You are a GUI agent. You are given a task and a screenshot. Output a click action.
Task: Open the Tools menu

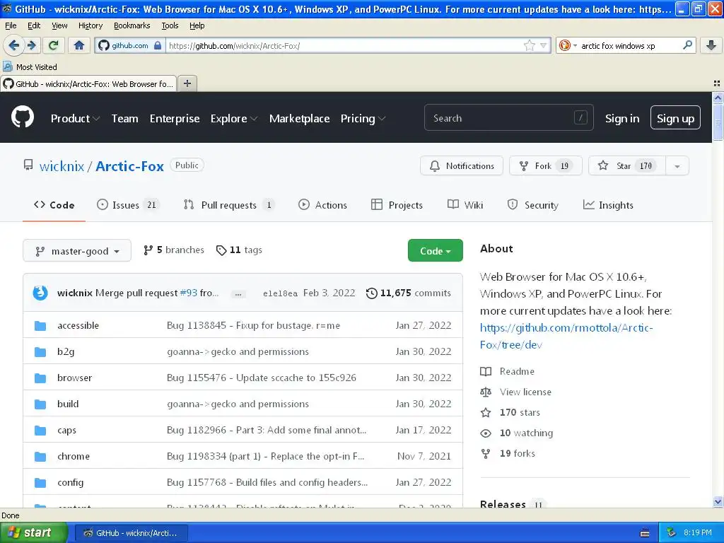pos(170,26)
